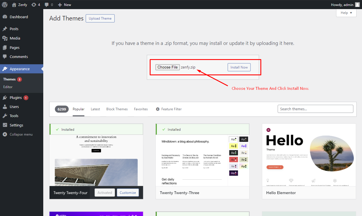The image size is (362, 216).
Task: Click the Media icon in sidebar
Action: pos(5,38)
